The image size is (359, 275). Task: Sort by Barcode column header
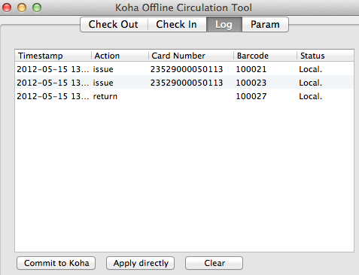point(266,56)
